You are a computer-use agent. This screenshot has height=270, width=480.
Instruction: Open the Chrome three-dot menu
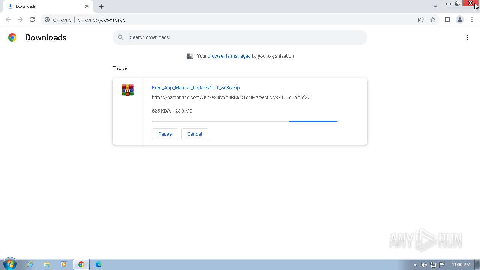point(472,19)
